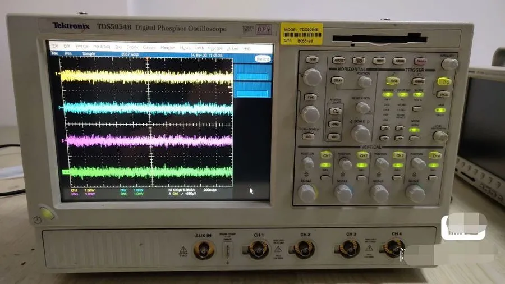Image resolution: width=505 pixels, height=284 pixels.
Task: Open the Help menu
Action: point(247,49)
